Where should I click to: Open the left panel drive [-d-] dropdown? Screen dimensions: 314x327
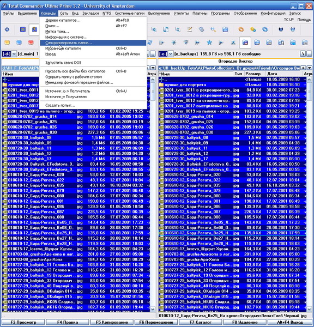click(14, 54)
